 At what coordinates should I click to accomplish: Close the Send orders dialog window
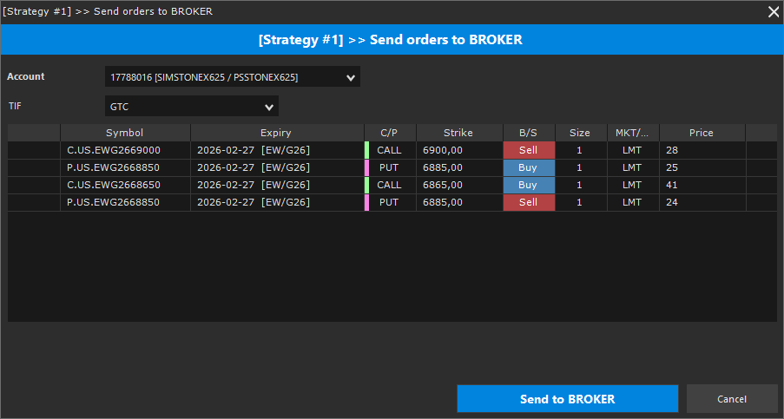773,11
